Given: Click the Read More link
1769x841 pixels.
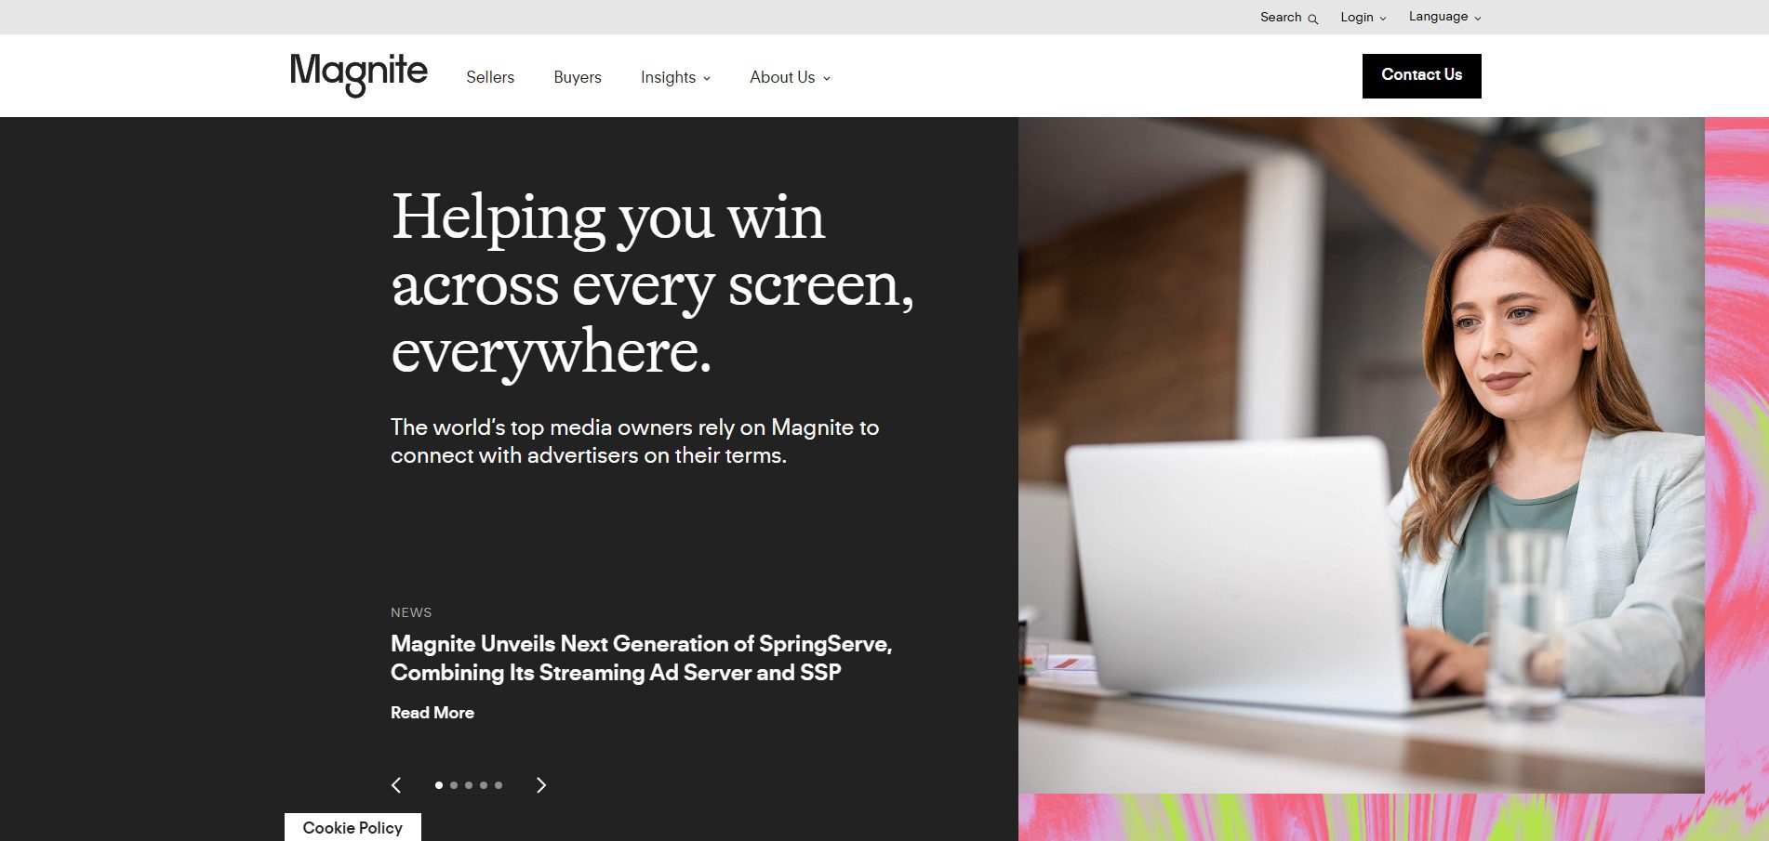Looking at the screenshot, I should [432, 713].
